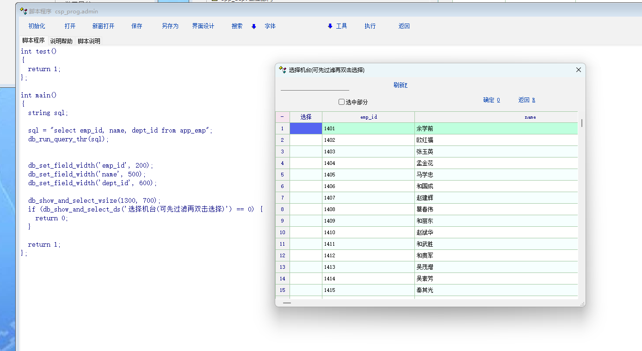642x351 pixels.
Task: Click the 刷新 link in dialog
Action: (x=400, y=85)
